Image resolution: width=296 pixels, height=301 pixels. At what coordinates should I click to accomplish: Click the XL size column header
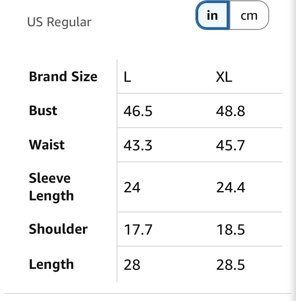pos(224,77)
